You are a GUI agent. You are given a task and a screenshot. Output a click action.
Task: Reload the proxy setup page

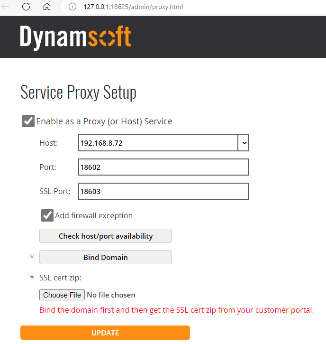26,7
